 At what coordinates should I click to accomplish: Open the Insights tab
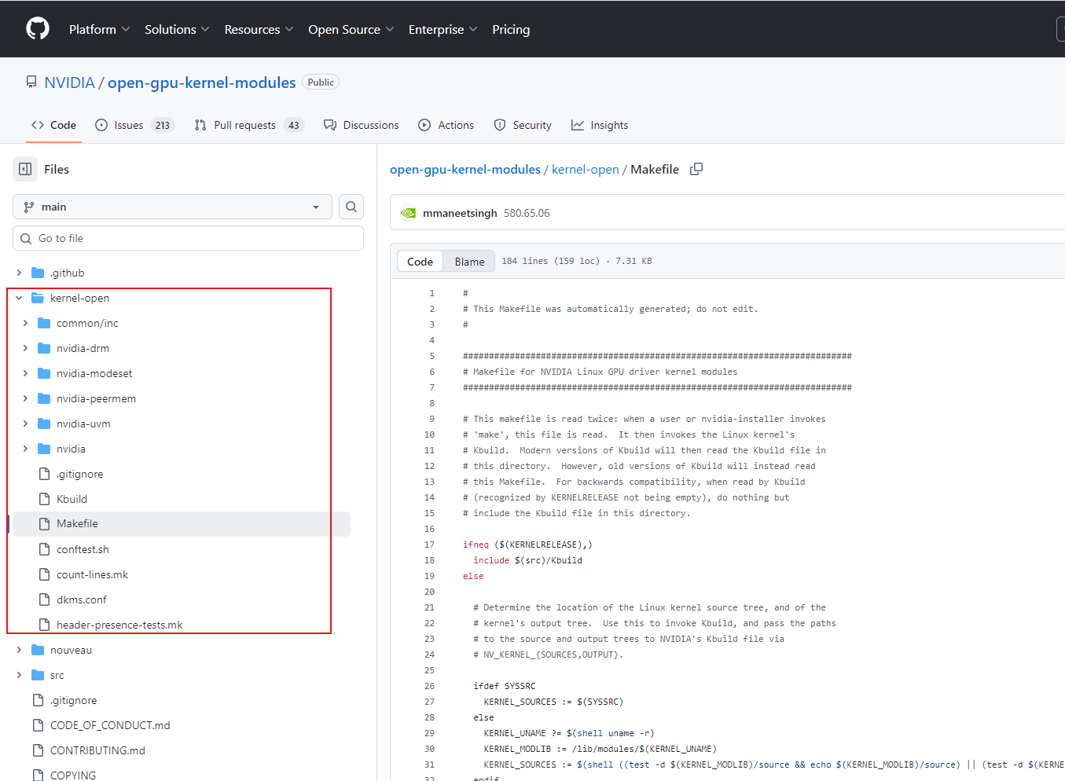click(600, 125)
